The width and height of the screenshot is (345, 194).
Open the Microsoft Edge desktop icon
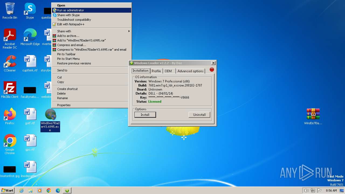30,37
